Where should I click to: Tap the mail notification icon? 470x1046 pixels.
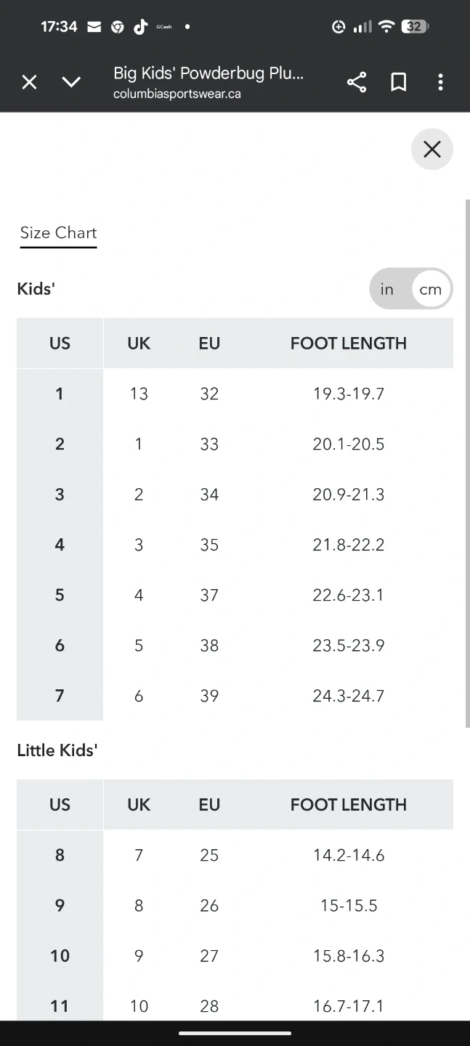[94, 27]
